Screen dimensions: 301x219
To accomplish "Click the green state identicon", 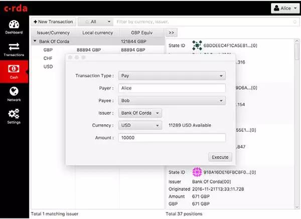I will [x=197, y=46].
